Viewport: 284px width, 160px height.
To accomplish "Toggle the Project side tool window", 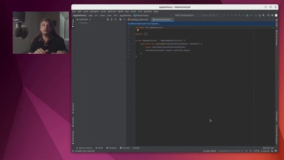I will point(73,23).
